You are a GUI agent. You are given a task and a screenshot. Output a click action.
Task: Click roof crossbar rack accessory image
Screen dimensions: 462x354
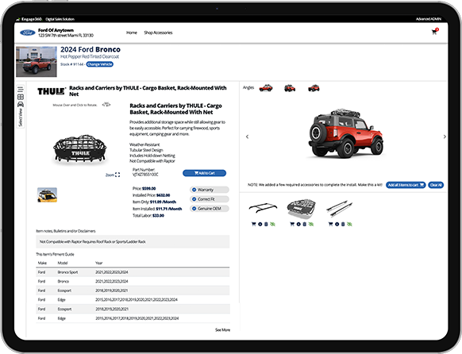pyautogui.click(x=263, y=207)
